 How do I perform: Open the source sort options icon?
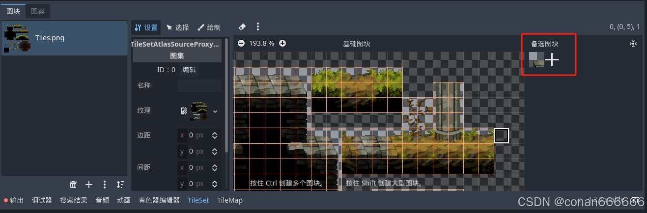pos(120,185)
